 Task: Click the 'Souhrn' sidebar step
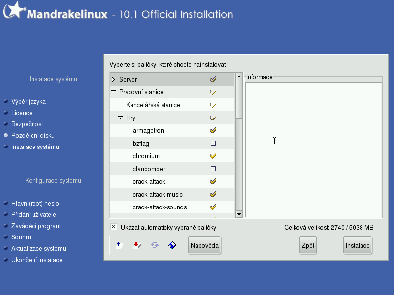coord(21,237)
